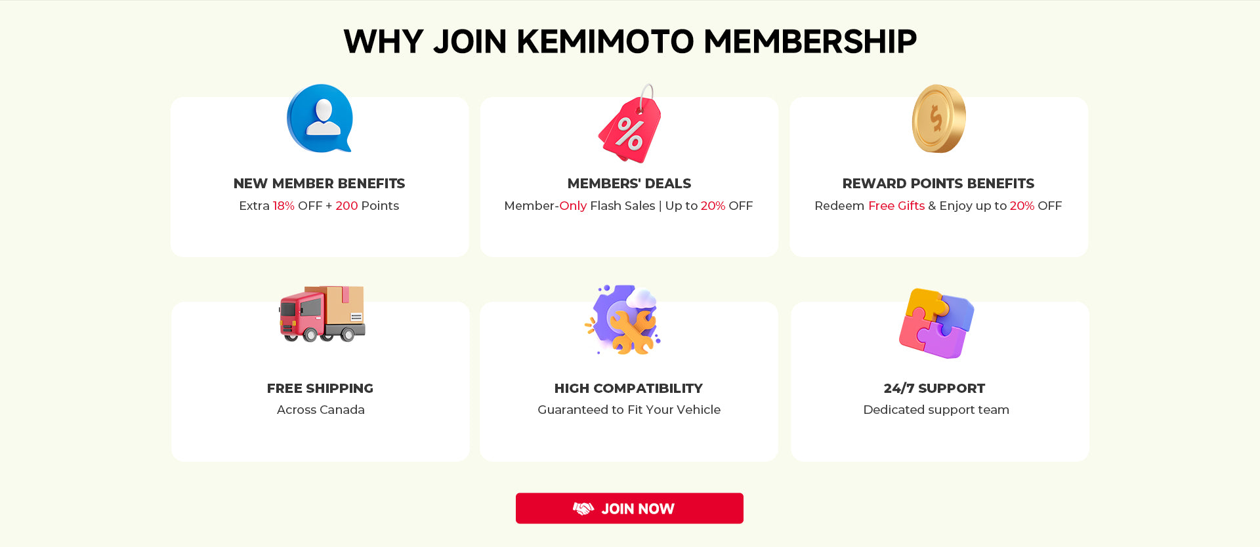
Task: Click the New Member Benefits heading
Action: coord(320,184)
